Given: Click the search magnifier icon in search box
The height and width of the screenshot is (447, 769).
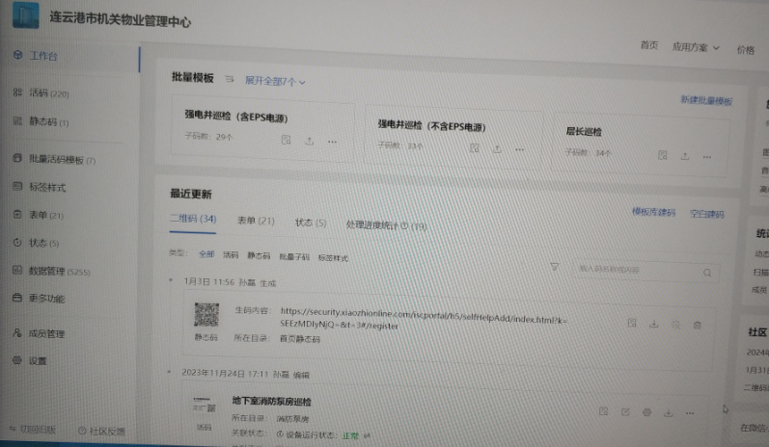Looking at the screenshot, I should coord(707,273).
